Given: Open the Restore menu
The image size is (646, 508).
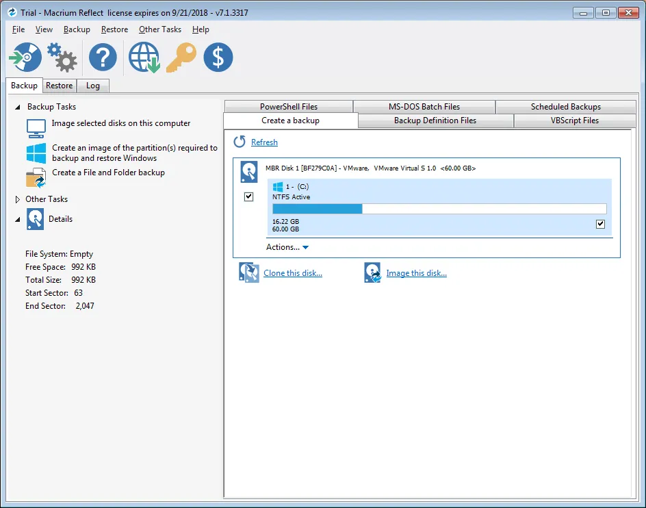Looking at the screenshot, I should 114,29.
